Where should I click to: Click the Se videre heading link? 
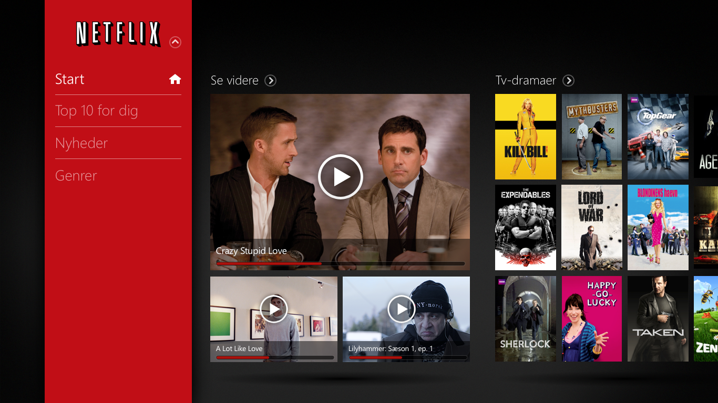[x=234, y=80]
